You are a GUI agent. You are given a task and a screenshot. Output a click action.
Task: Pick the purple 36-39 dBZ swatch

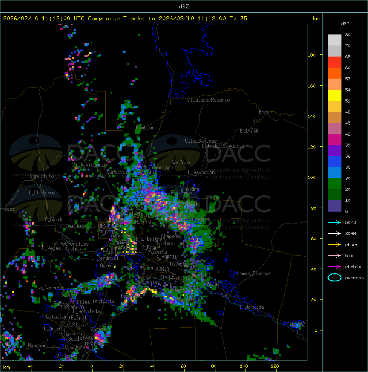(x=334, y=150)
